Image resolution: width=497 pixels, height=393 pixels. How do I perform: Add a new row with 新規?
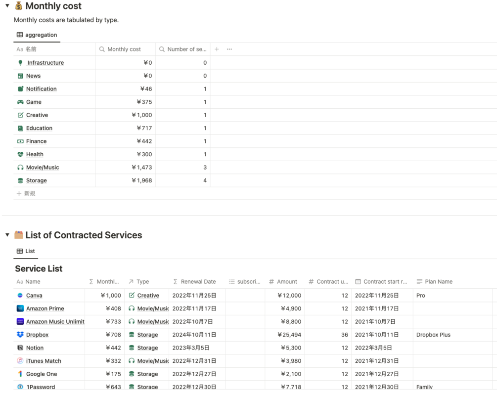26,193
